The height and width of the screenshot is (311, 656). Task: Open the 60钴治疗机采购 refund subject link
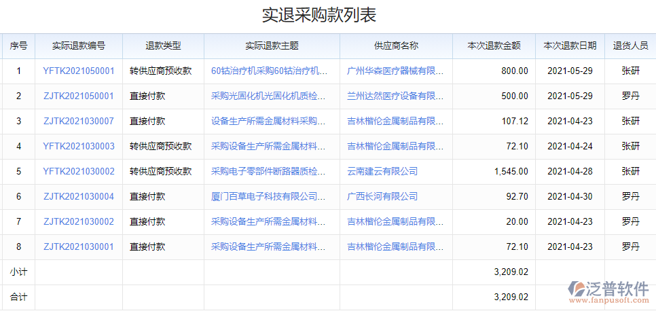[270, 71]
